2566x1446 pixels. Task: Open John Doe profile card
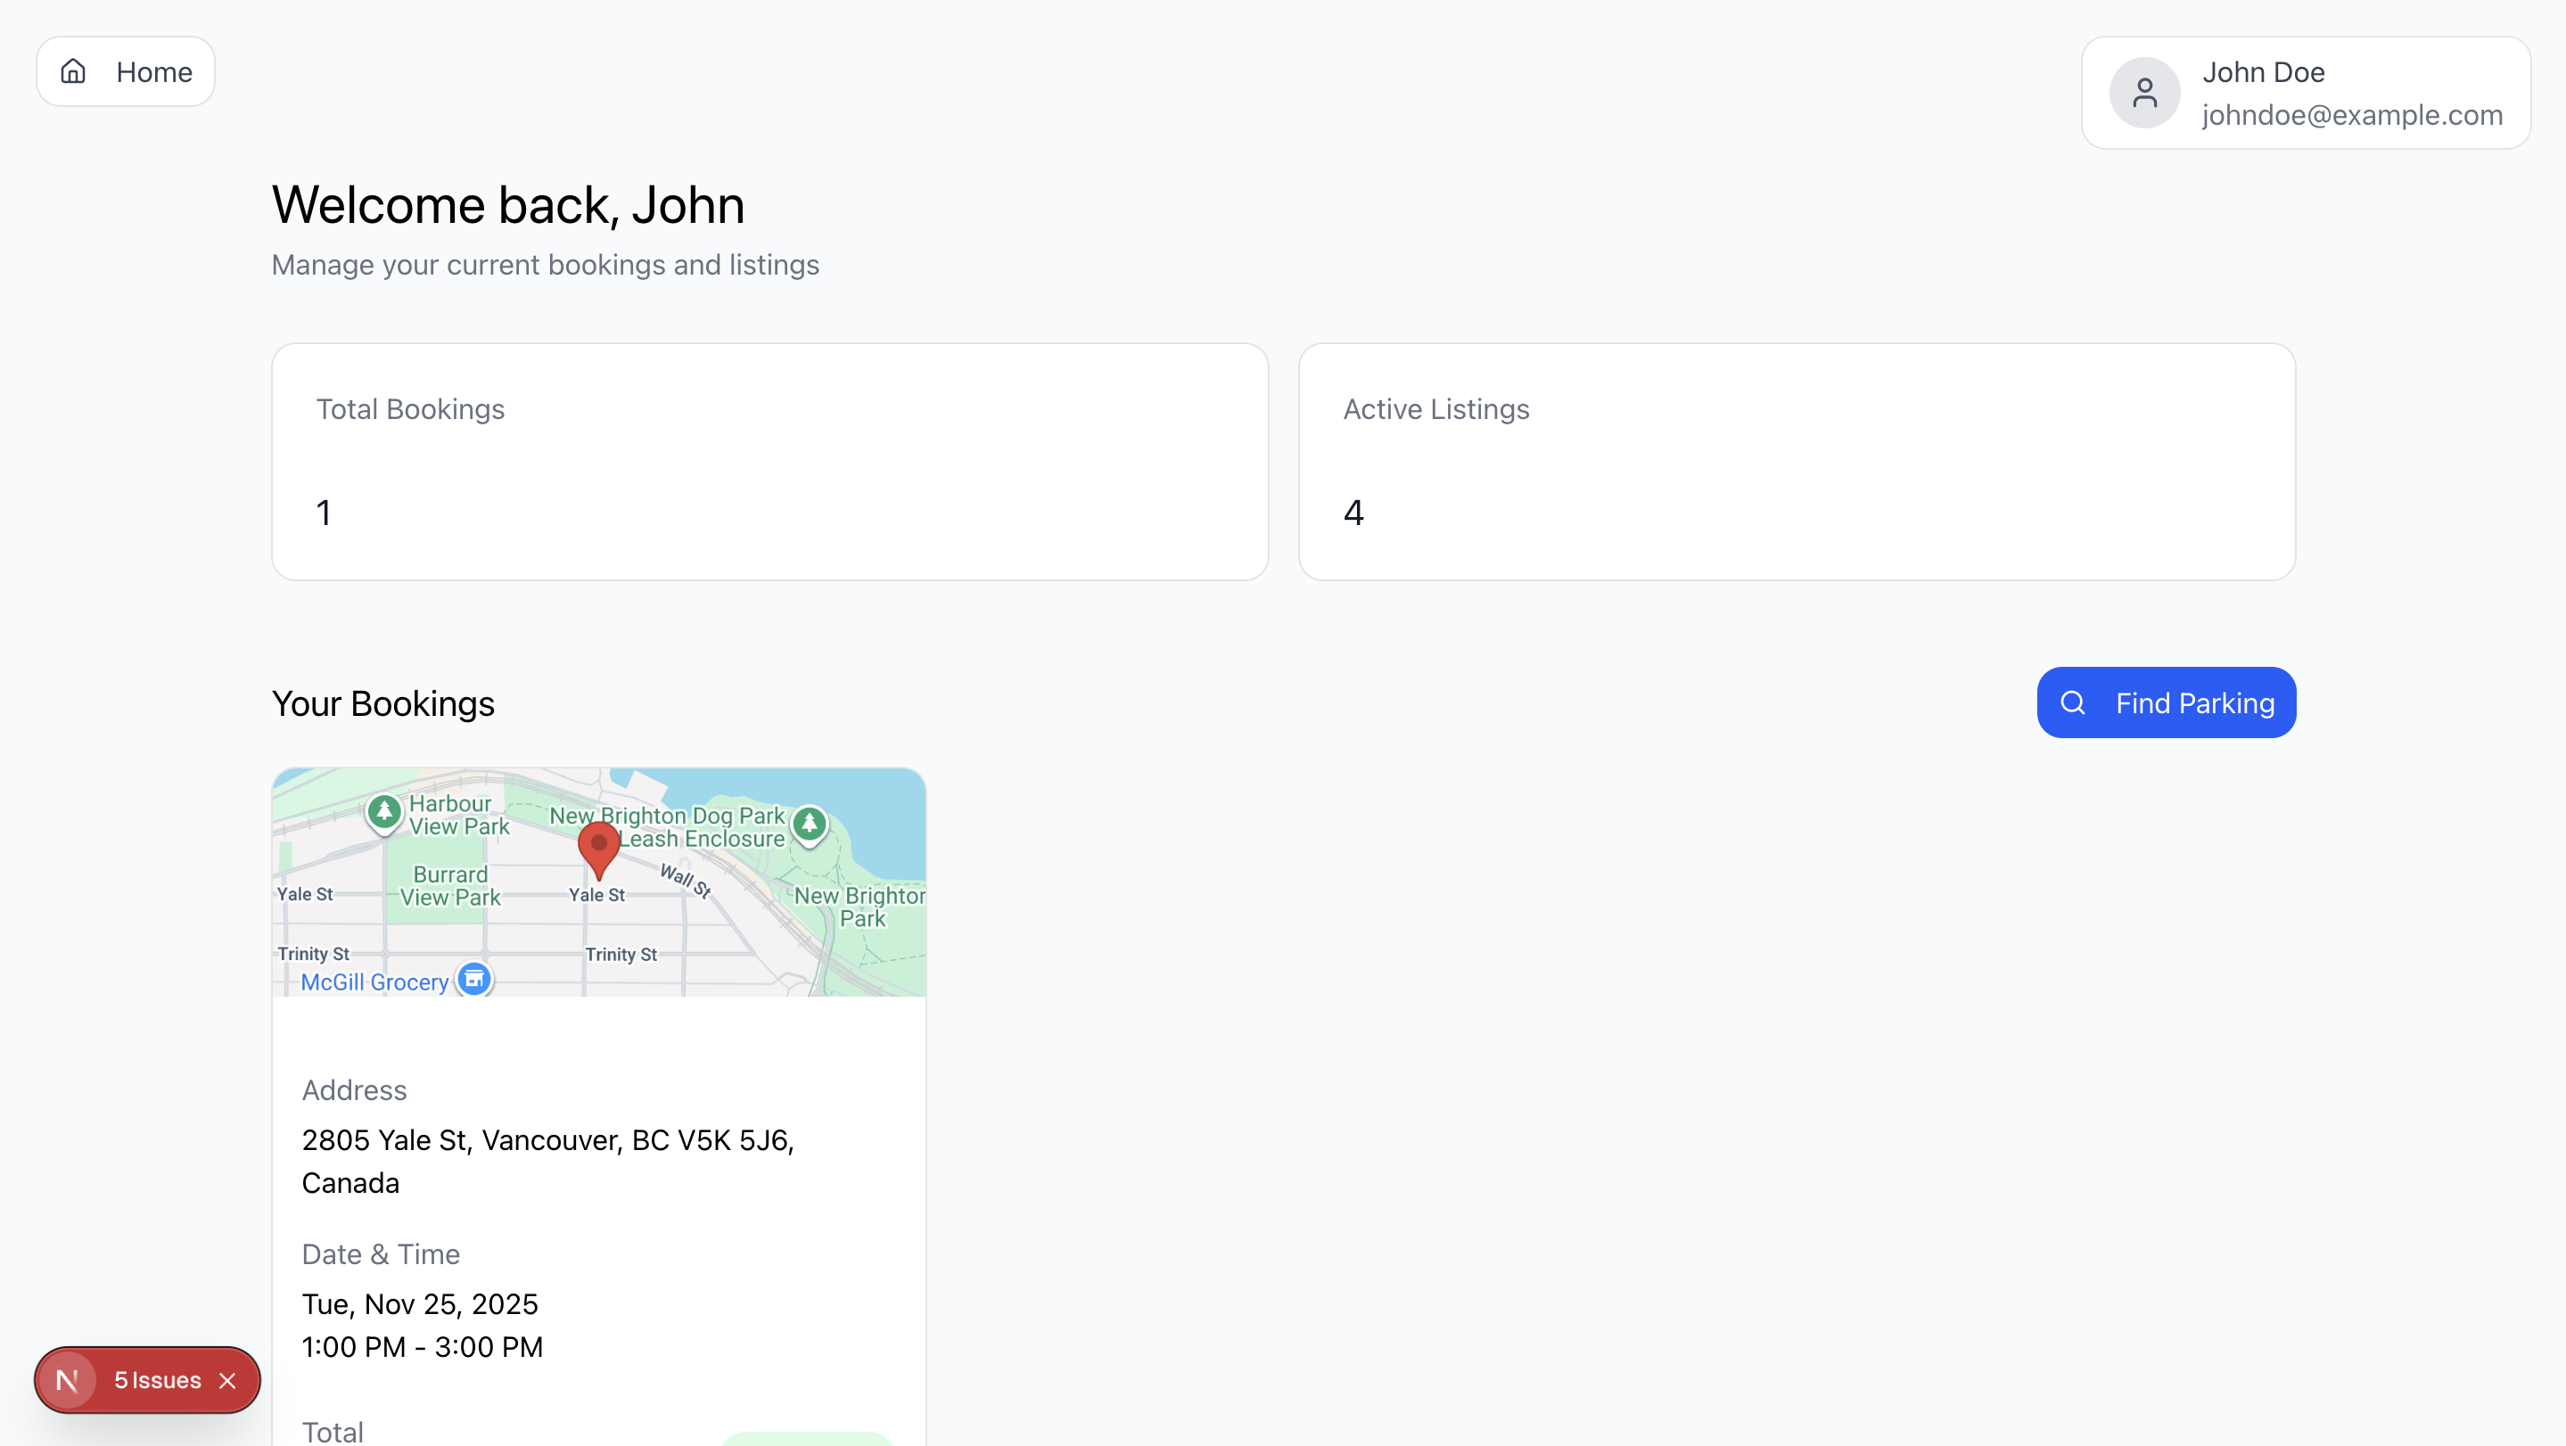2305,93
